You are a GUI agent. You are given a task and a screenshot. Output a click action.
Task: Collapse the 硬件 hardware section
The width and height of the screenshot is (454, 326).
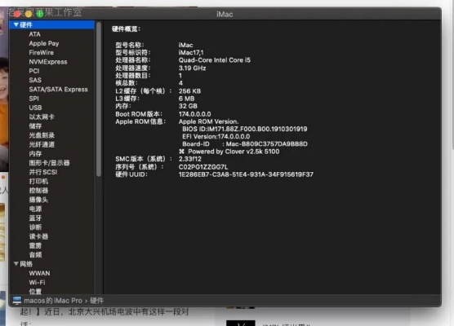tap(16, 24)
